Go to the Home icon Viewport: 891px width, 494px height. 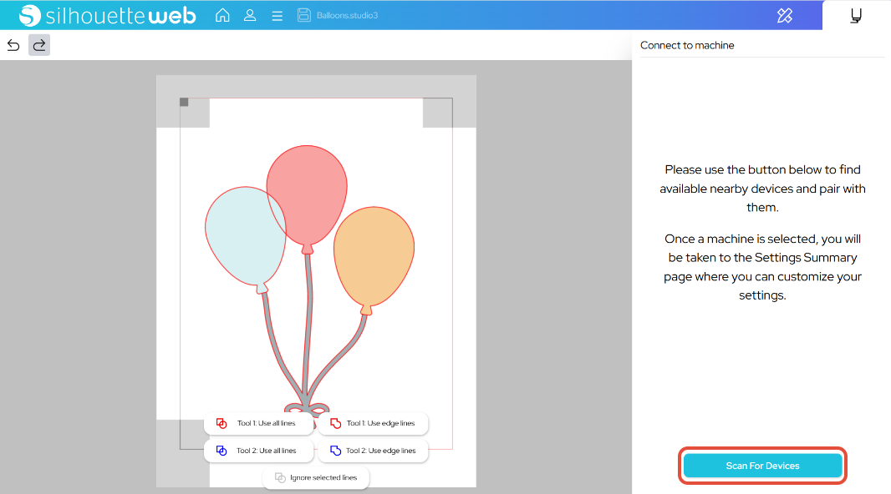pos(222,15)
